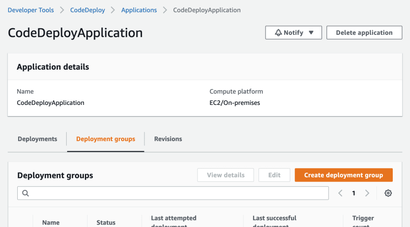Click the Application details heading

coord(53,67)
